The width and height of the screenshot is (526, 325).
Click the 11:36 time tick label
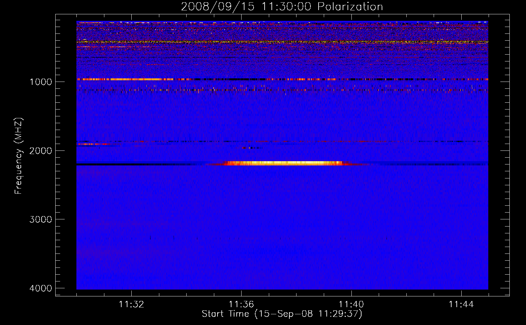click(241, 304)
